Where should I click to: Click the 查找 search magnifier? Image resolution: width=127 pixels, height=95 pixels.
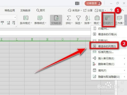38,10
